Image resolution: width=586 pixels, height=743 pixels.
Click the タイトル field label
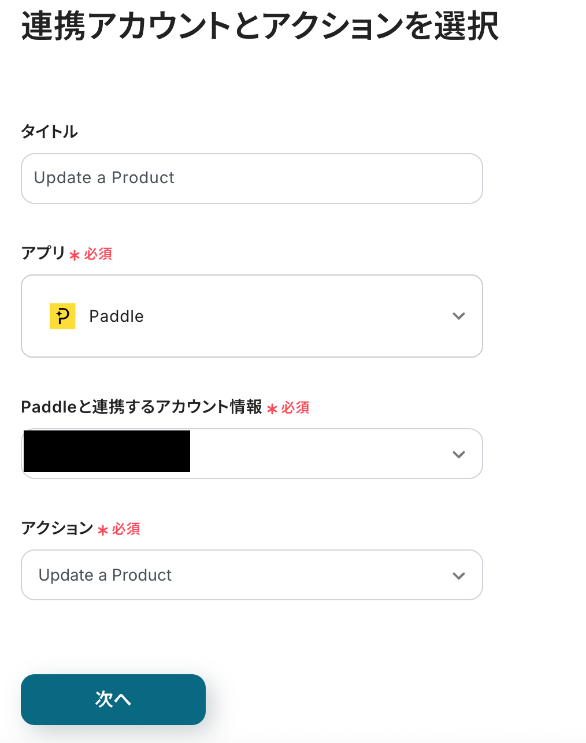[49, 132]
